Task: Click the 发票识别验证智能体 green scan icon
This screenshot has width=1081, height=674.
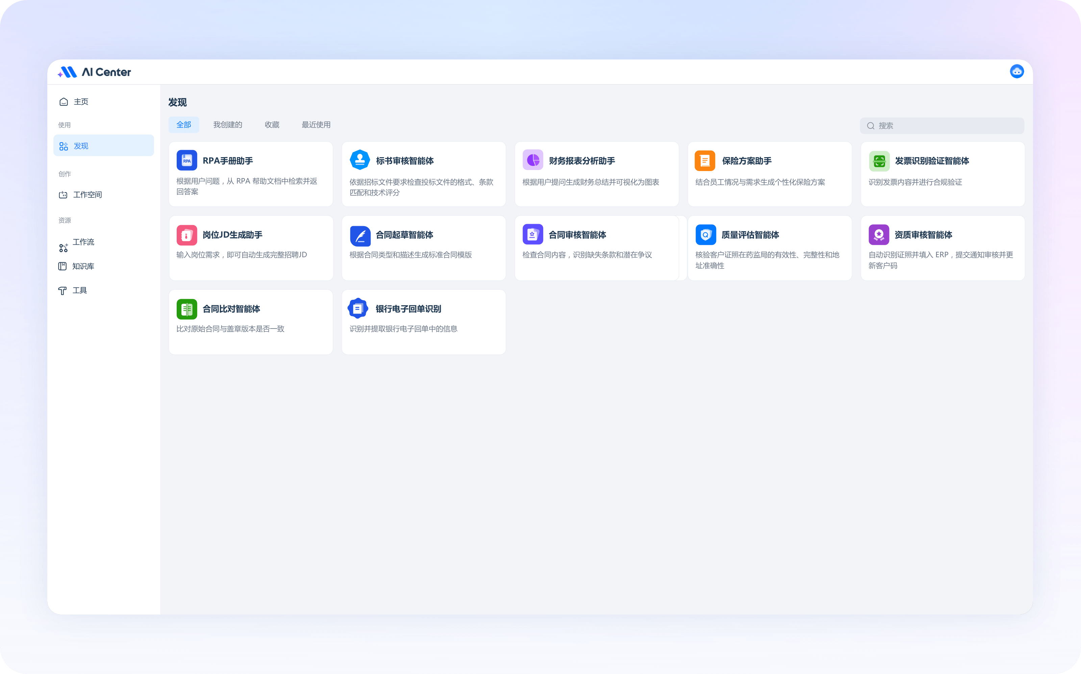Action: (879, 161)
